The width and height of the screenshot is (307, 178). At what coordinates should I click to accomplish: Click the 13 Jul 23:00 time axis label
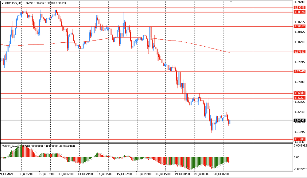pos(85,174)
